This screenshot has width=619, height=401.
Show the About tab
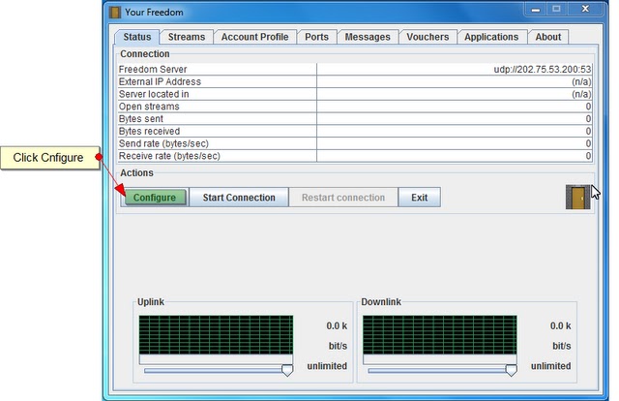click(548, 37)
